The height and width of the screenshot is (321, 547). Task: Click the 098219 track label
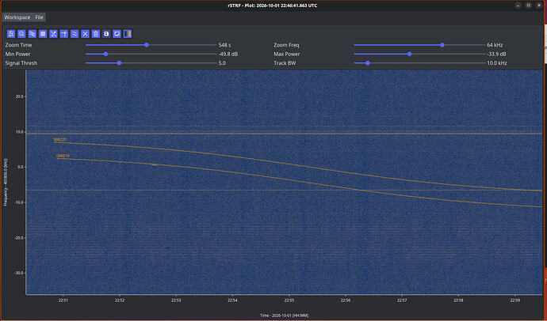63,157
